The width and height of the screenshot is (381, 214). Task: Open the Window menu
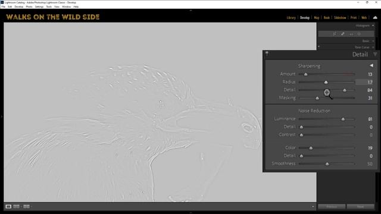tap(66, 7)
